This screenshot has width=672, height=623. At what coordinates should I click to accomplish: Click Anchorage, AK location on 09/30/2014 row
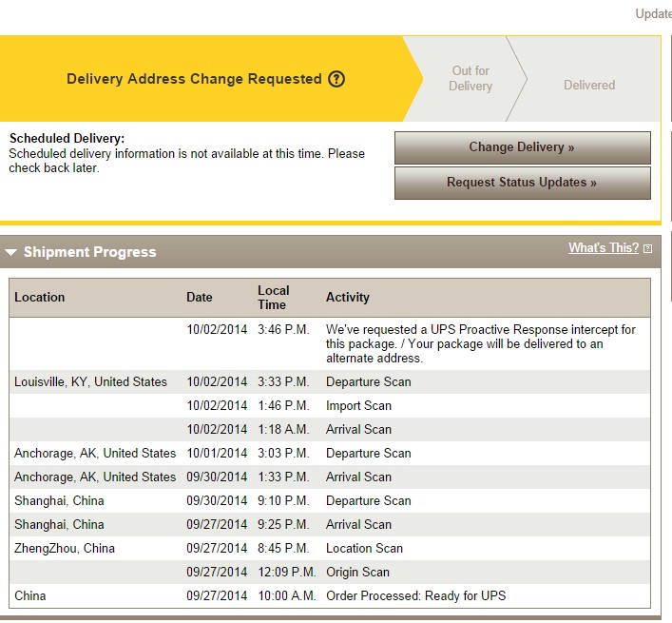click(x=95, y=477)
